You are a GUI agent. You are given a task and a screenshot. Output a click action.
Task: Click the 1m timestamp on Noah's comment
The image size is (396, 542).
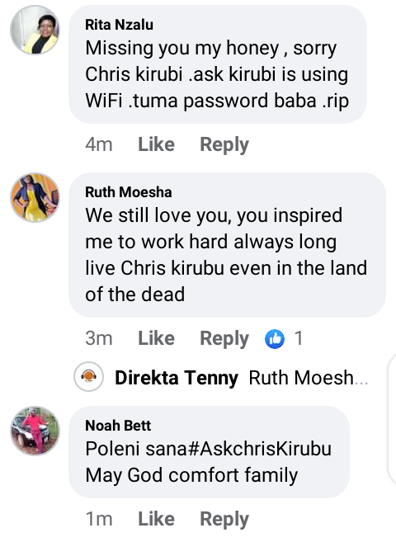pyautogui.click(x=99, y=519)
